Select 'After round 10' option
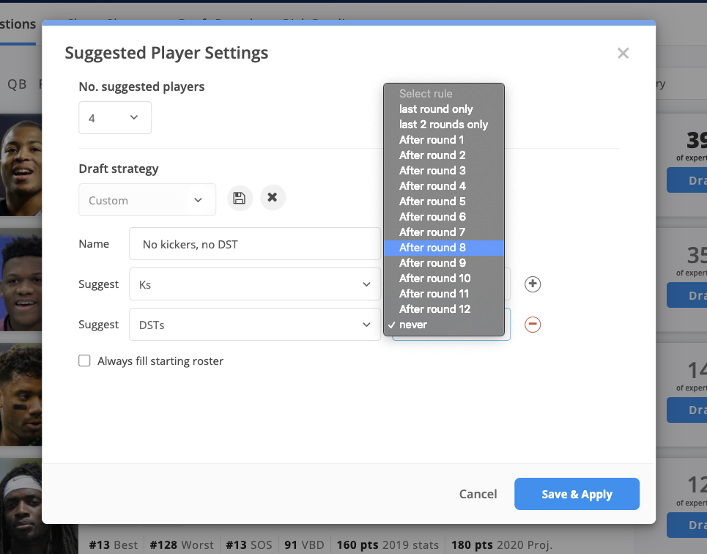707x554 pixels. coord(444,278)
